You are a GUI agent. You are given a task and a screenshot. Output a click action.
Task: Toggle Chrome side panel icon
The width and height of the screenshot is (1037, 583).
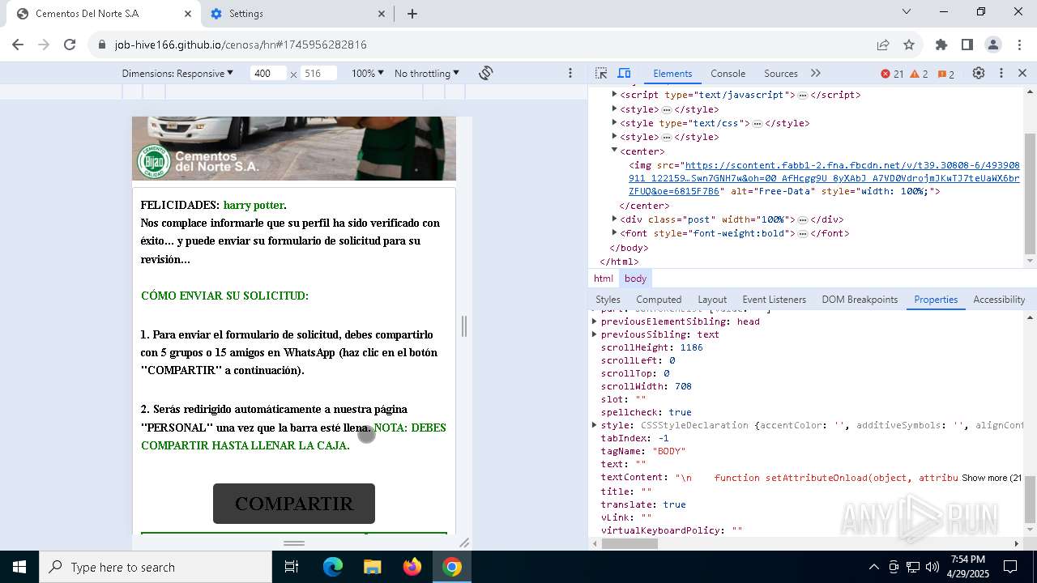pyautogui.click(x=967, y=45)
